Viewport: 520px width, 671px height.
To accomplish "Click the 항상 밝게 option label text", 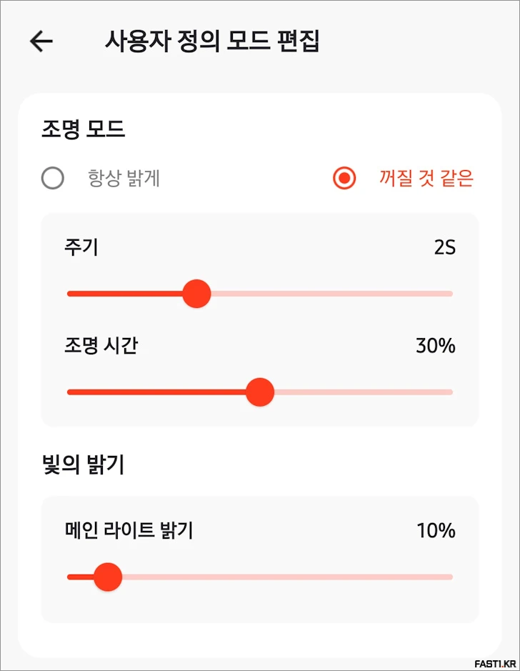I will [124, 178].
